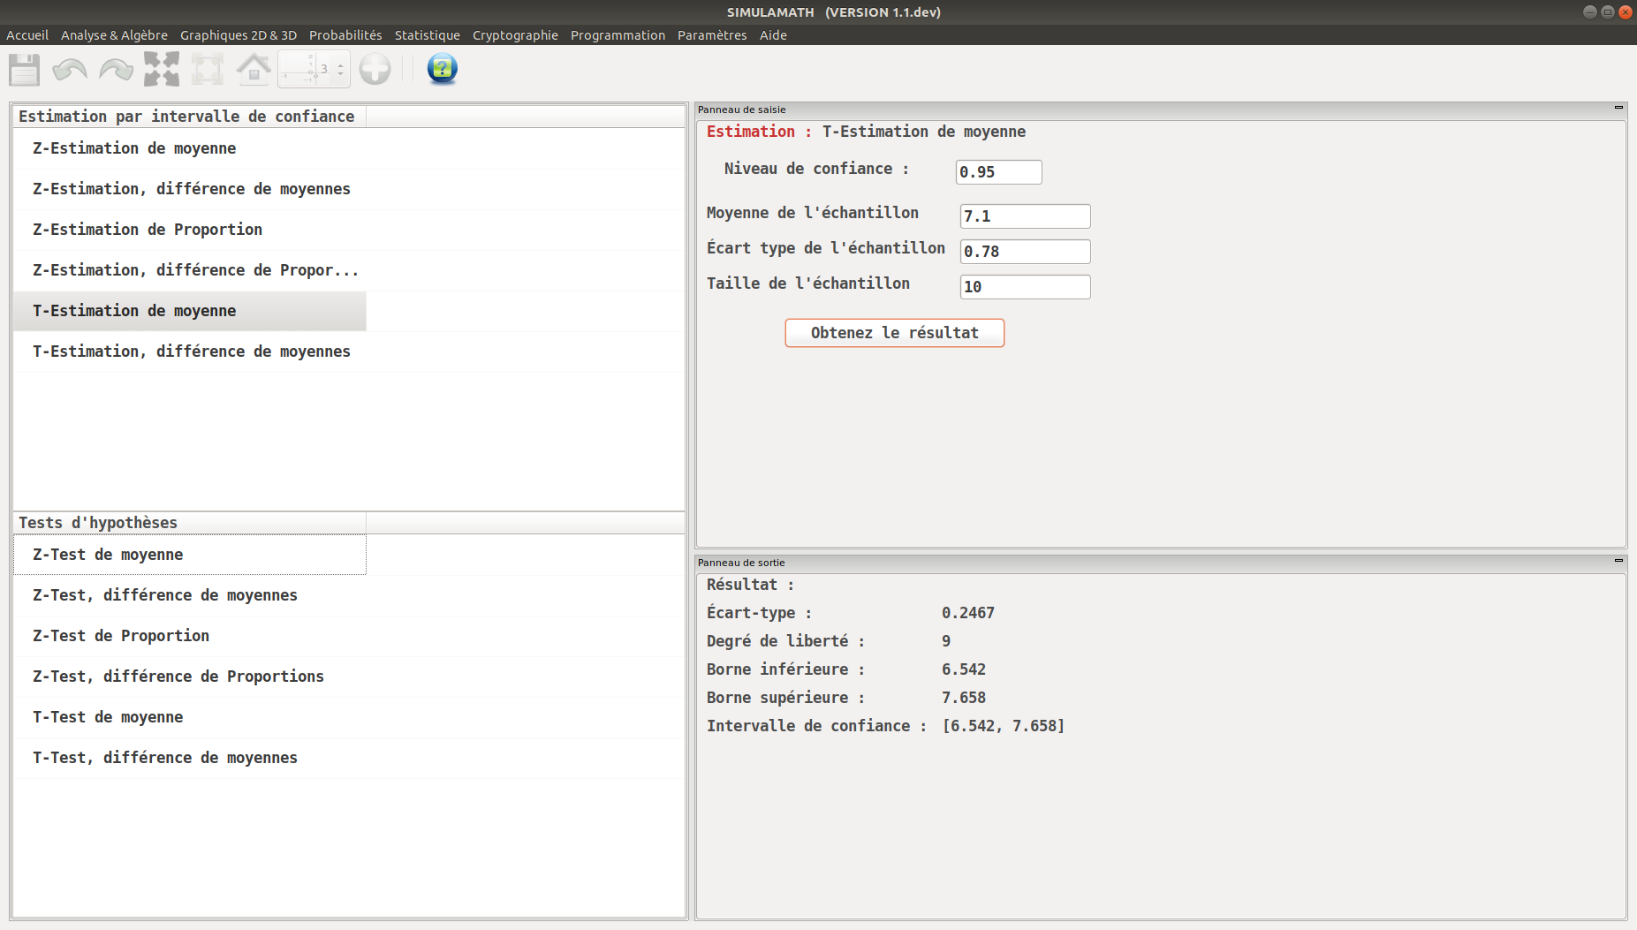Select Z-Test de Proportion
The height and width of the screenshot is (930, 1637).
(x=190, y=636)
